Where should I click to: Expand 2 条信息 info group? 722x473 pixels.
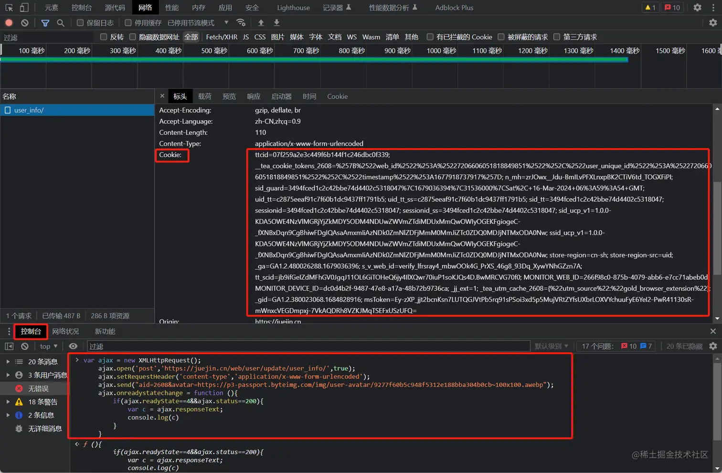tap(8, 415)
